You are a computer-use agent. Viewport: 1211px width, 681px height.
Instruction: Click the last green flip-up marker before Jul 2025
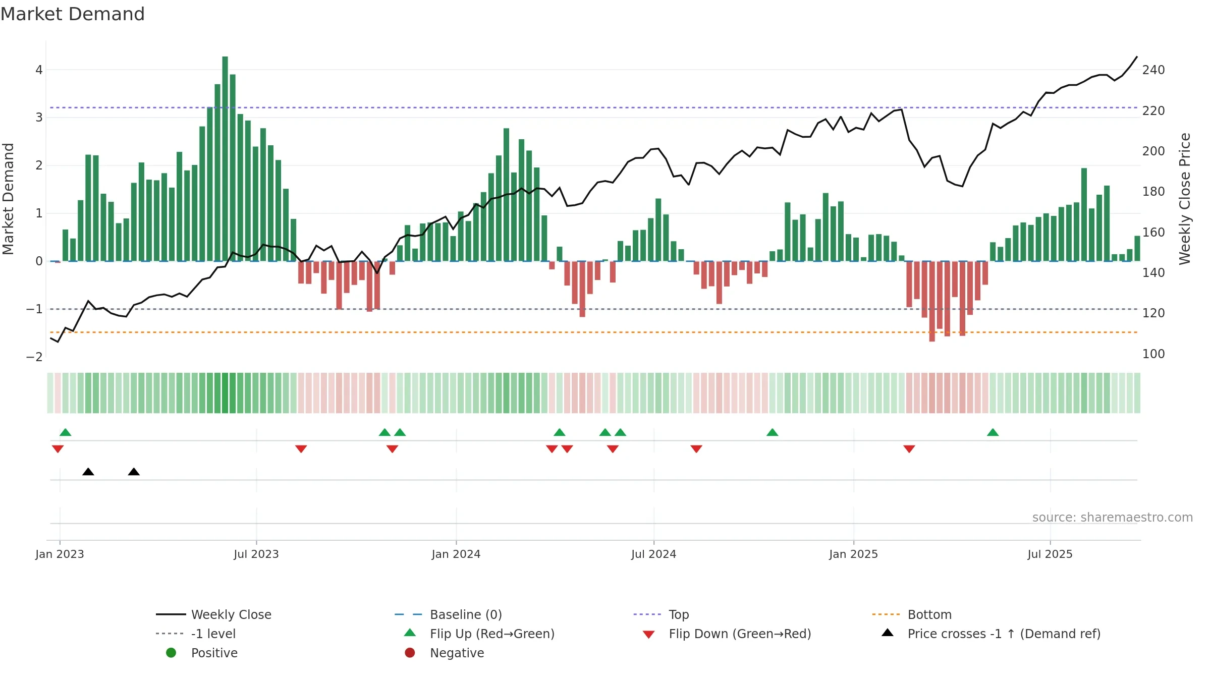[993, 432]
